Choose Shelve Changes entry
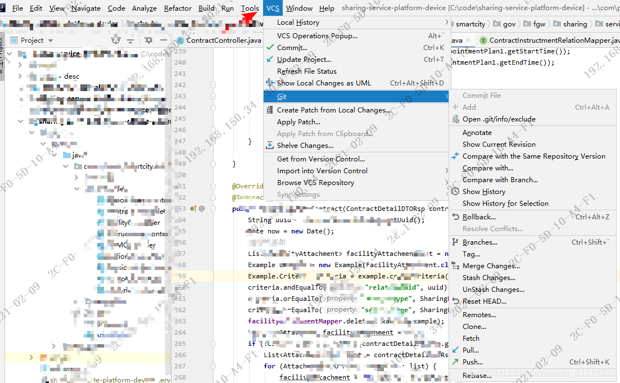This screenshot has width=620, height=383. [357, 146]
